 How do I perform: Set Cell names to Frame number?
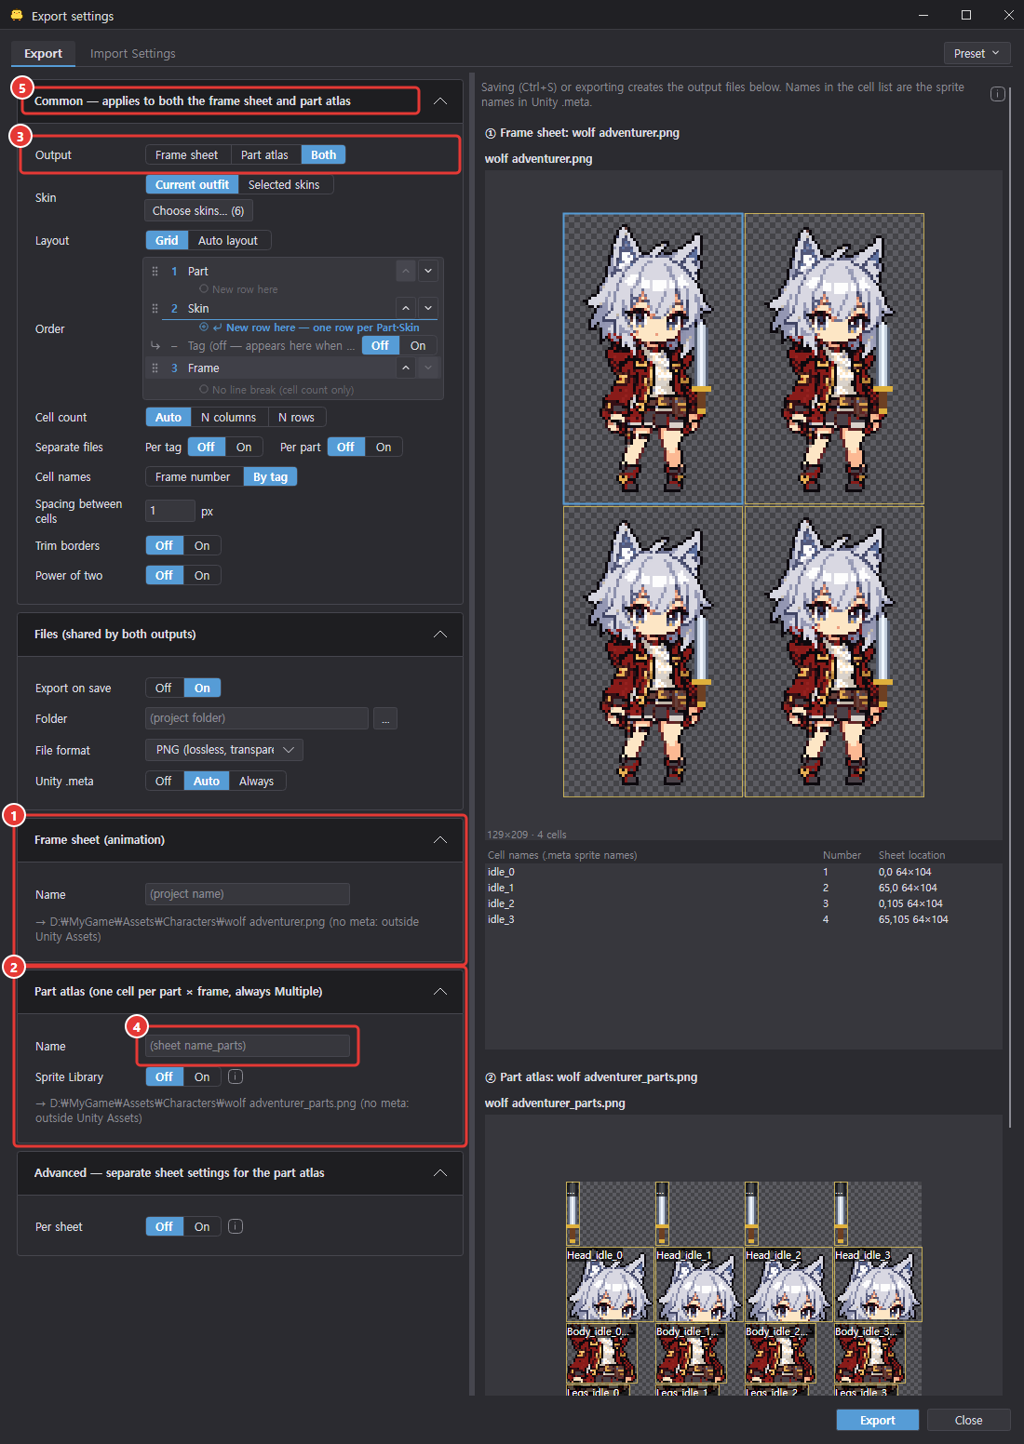193,476
